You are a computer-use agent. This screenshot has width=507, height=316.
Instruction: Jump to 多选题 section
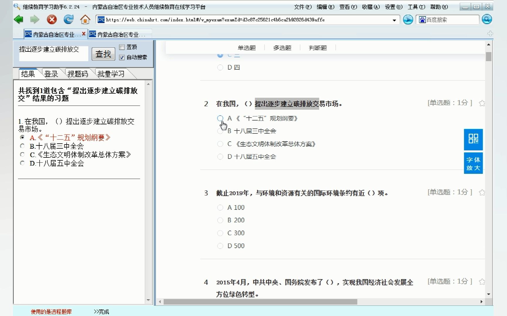282,48
